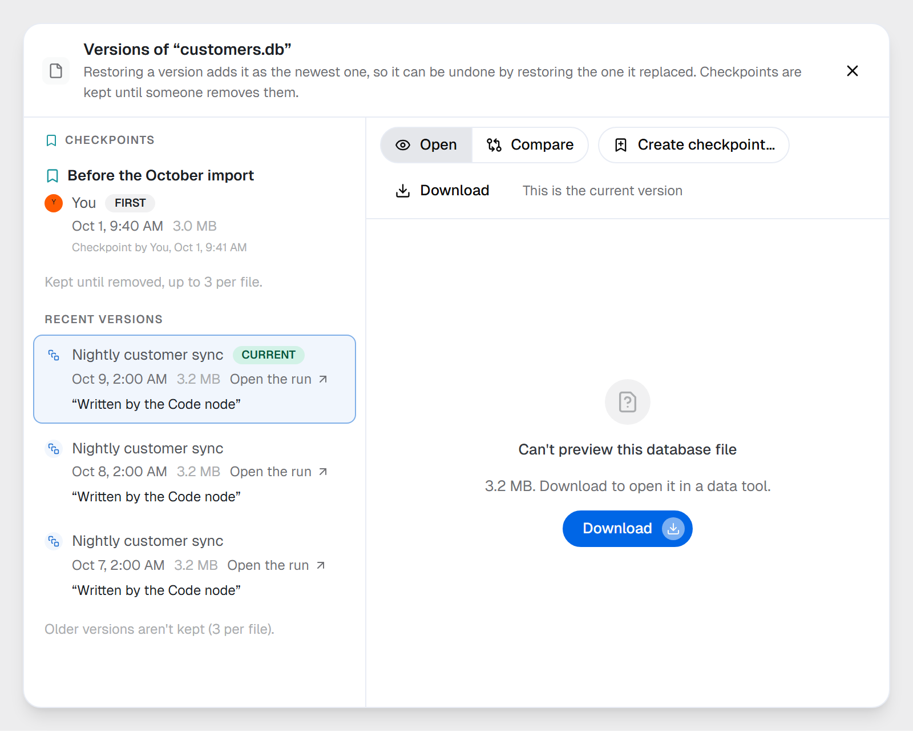This screenshot has height=732, width=913.
Task: Select the Oct 9 Nightly customer sync version
Action: click(195, 379)
